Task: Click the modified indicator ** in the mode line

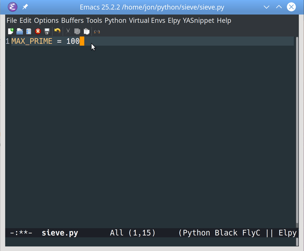Action: coord(24,233)
